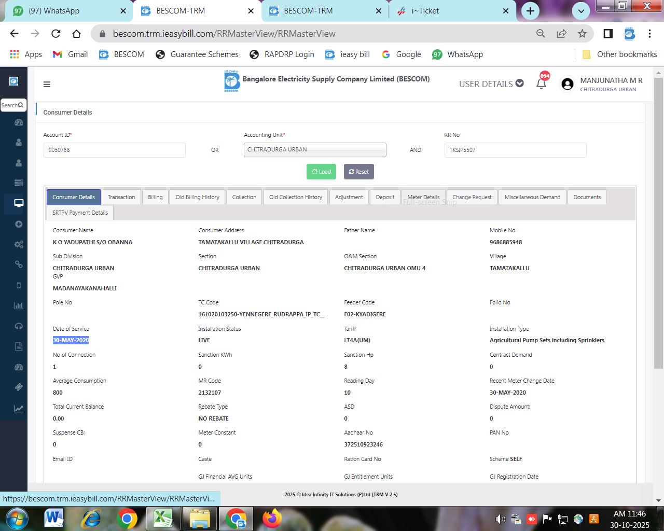Switch to the Miscellaneous Demand tab
Image resolution: width=664 pixels, height=531 pixels.
[x=532, y=197]
